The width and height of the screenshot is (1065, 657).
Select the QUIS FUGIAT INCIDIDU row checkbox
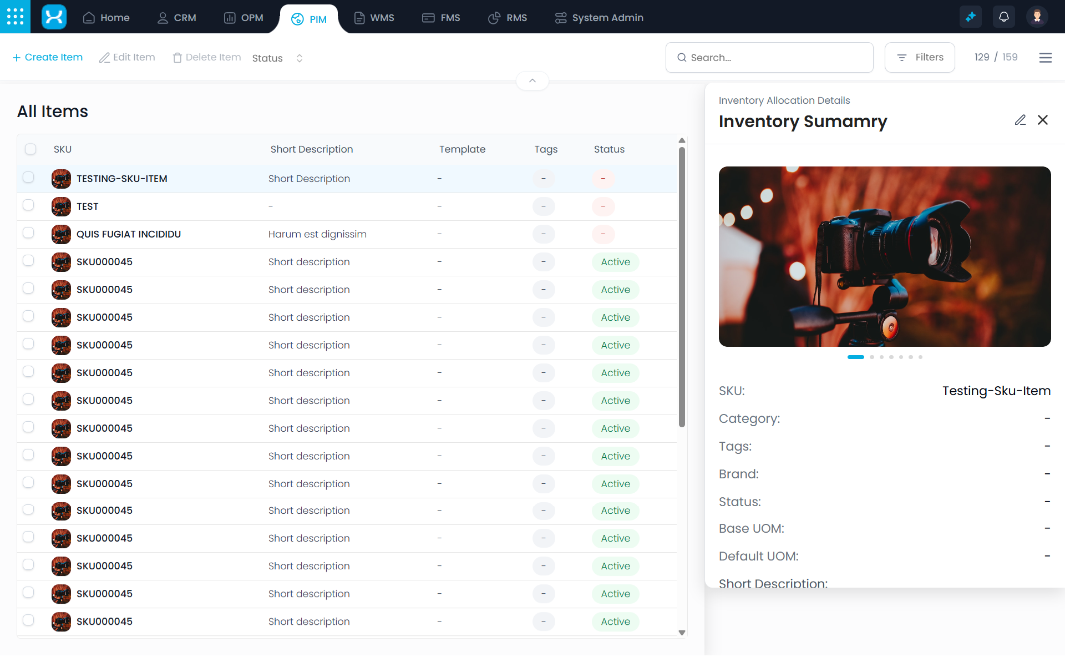click(x=28, y=233)
